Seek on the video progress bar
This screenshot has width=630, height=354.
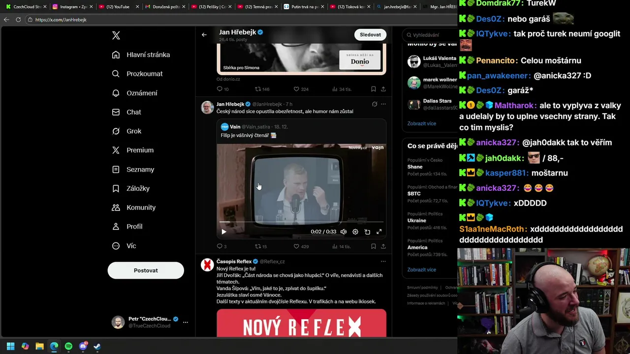pyautogui.click(x=301, y=222)
